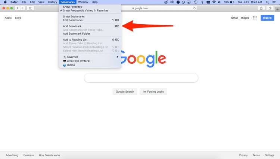Open Notification Center list icon
Viewport: 280px width, 159px height.
[x=274, y=2]
